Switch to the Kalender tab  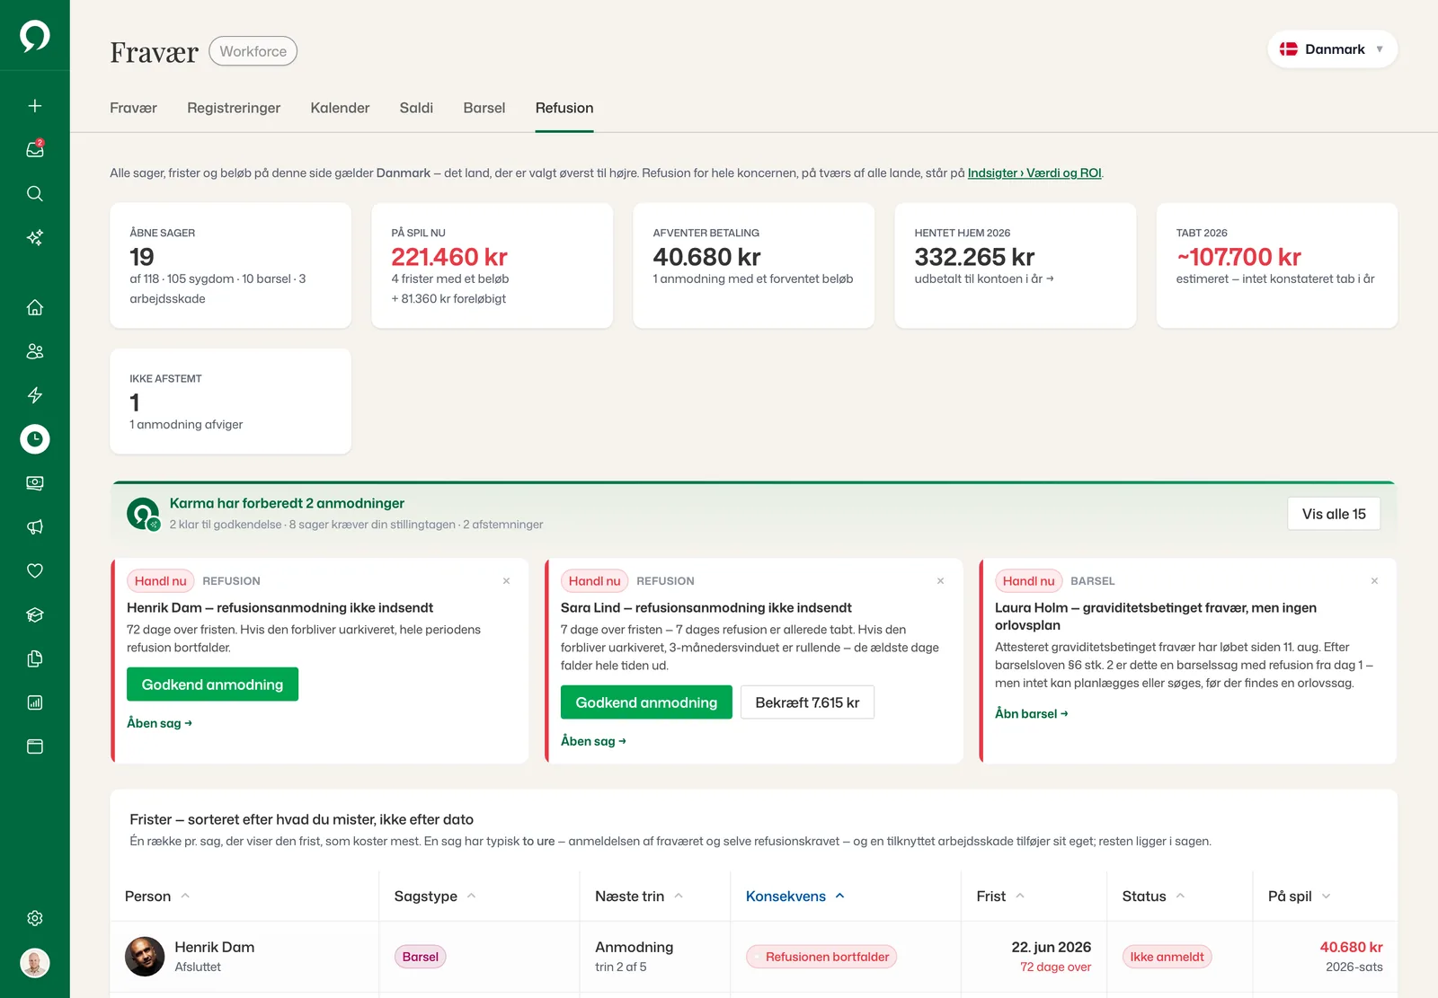point(340,108)
